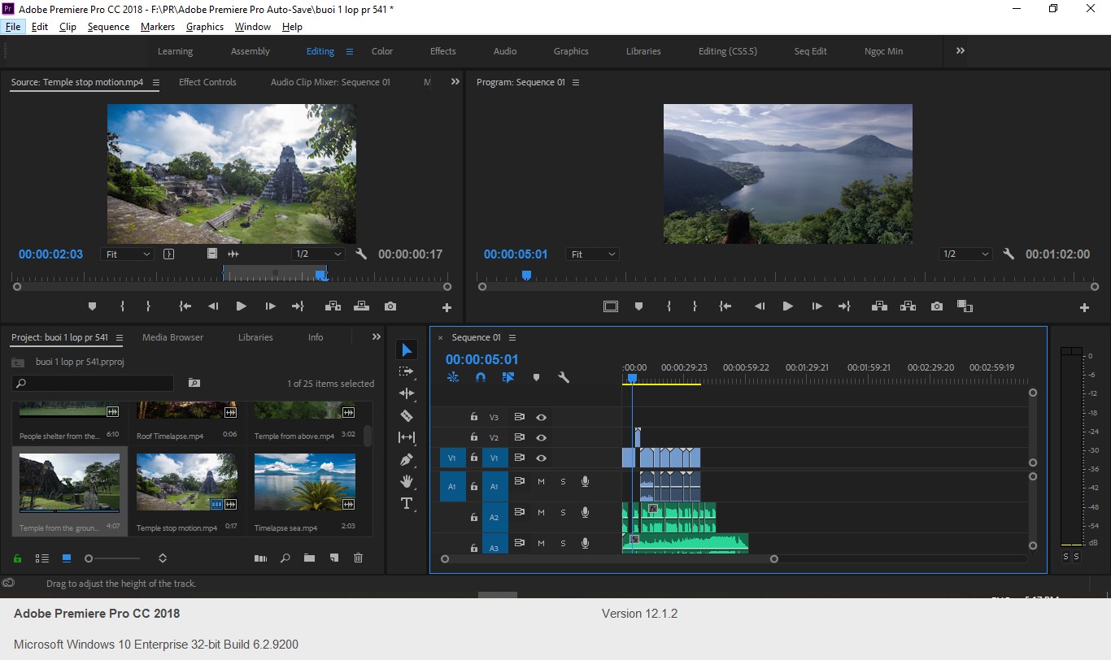
Task: Expand hidden Project panel tabs chevrons
Action: pos(376,337)
